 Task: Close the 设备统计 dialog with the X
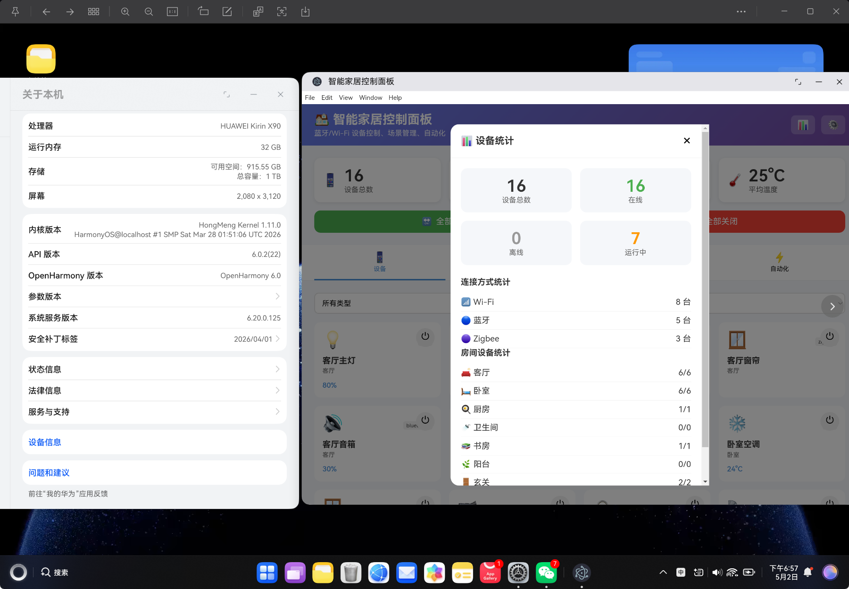tap(687, 140)
